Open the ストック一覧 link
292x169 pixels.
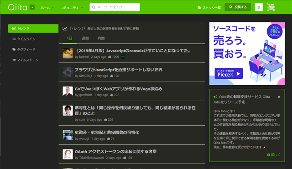click(209, 8)
